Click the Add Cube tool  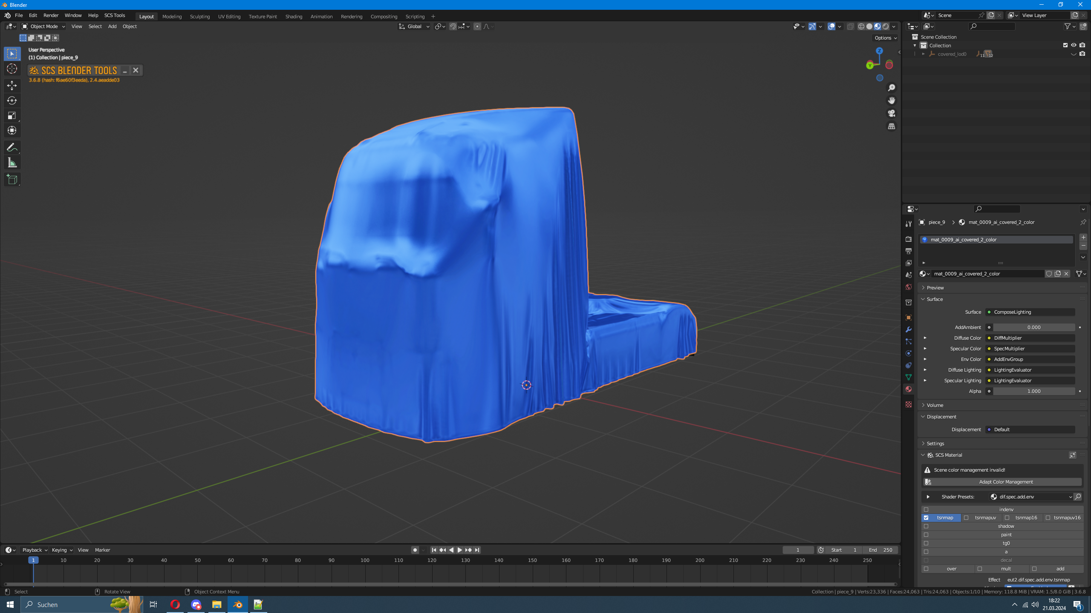(x=12, y=180)
